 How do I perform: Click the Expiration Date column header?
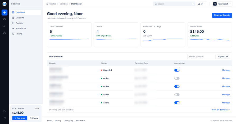(141, 63)
